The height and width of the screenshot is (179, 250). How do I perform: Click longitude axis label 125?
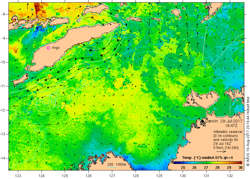[65, 176]
